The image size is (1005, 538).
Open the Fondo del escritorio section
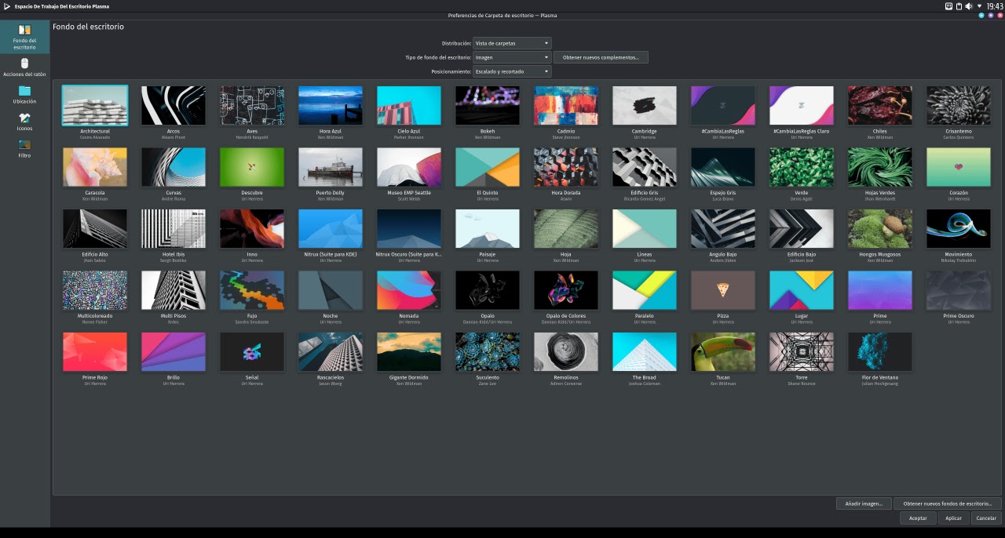[24, 36]
